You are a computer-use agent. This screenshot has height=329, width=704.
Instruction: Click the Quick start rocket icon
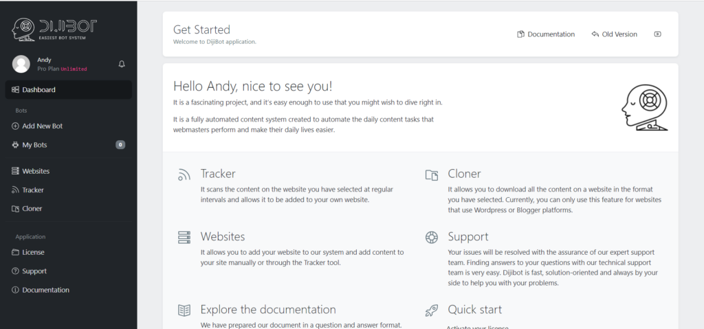click(x=432, y=310)
